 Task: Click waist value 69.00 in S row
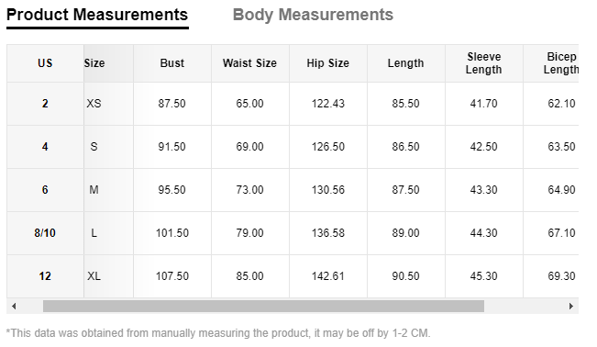[x=249, y=147]
